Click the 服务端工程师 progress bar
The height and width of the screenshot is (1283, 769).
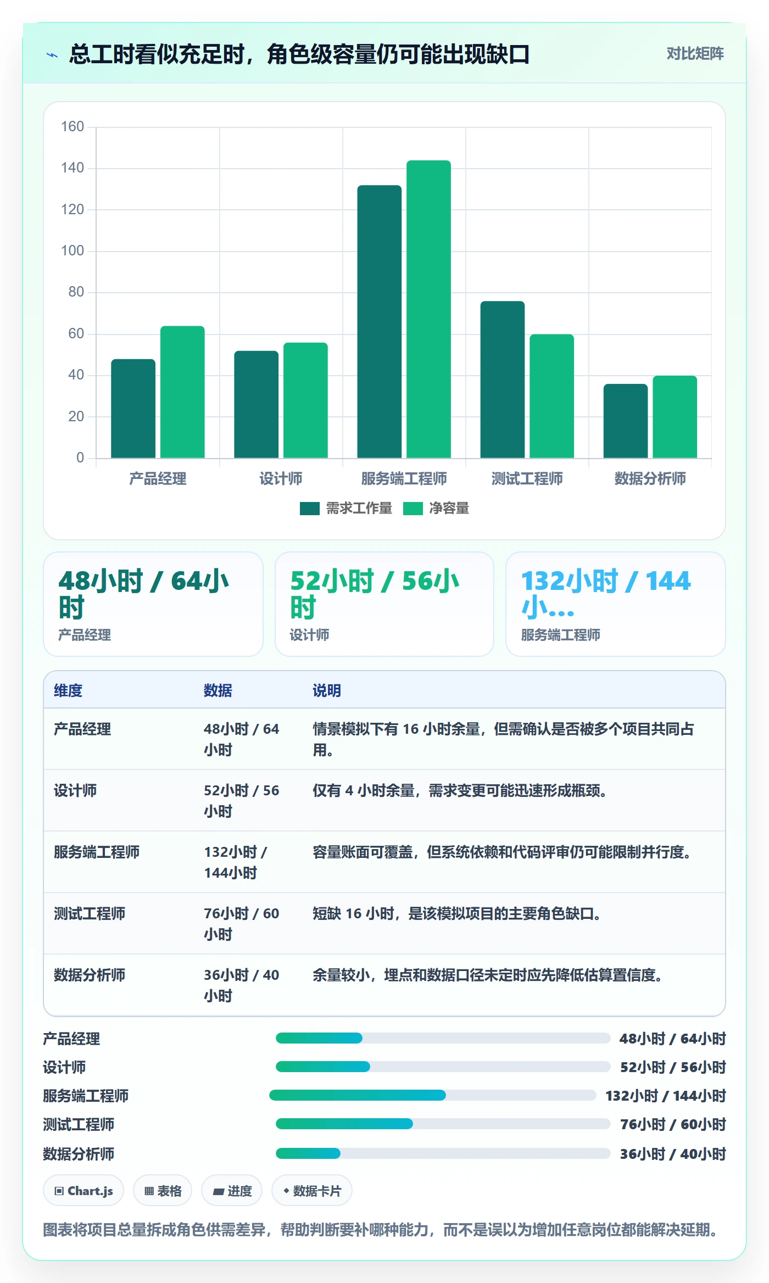coord(433,1095)
